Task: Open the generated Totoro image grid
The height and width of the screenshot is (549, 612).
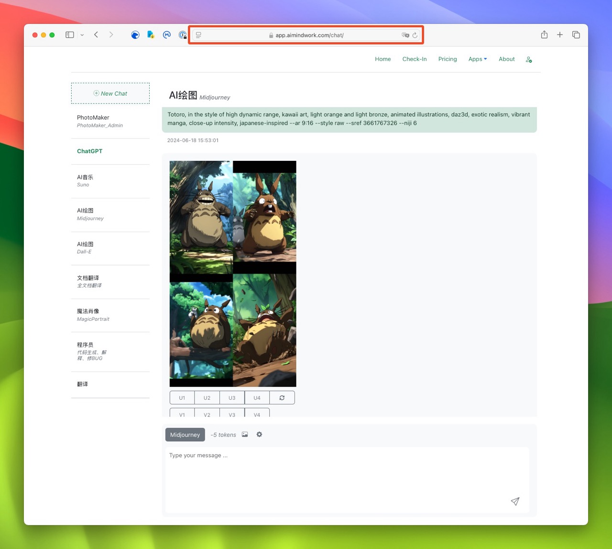Action: pos(233,274)
